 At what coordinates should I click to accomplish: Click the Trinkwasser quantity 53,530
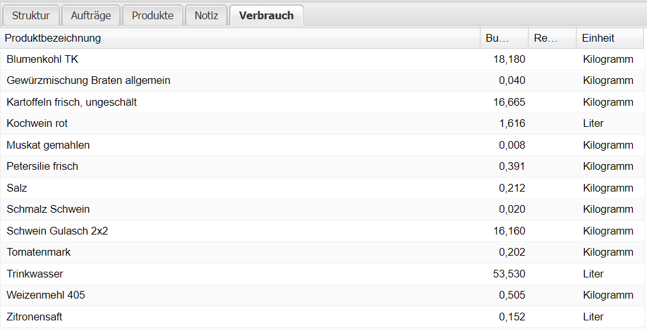click(509, 274)
